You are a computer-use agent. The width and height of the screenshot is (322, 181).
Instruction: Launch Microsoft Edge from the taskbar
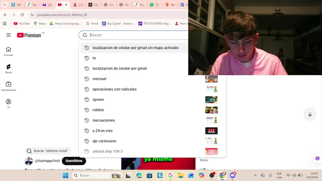(139, 175)
